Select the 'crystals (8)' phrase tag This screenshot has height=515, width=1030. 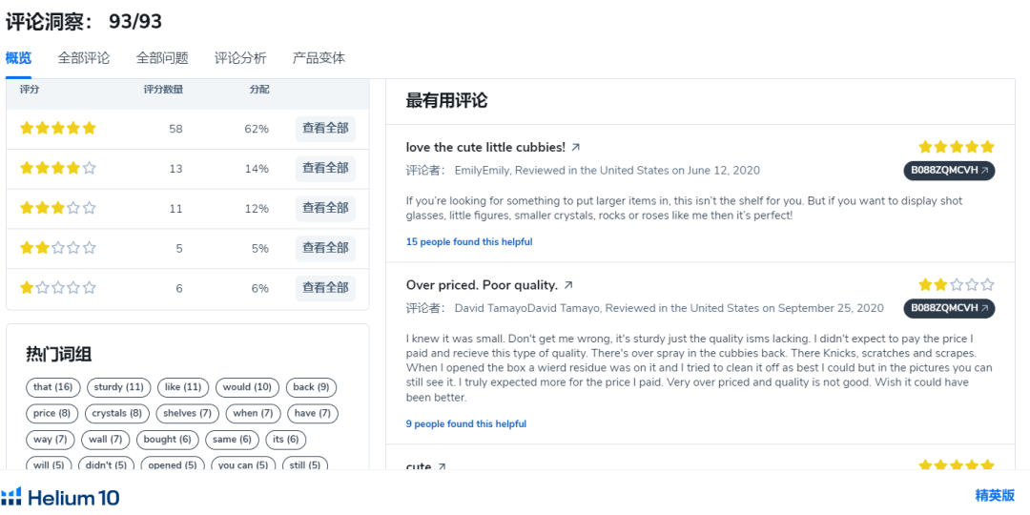pos(116,414)
